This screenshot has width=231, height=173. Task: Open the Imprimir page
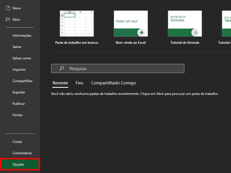19,70
